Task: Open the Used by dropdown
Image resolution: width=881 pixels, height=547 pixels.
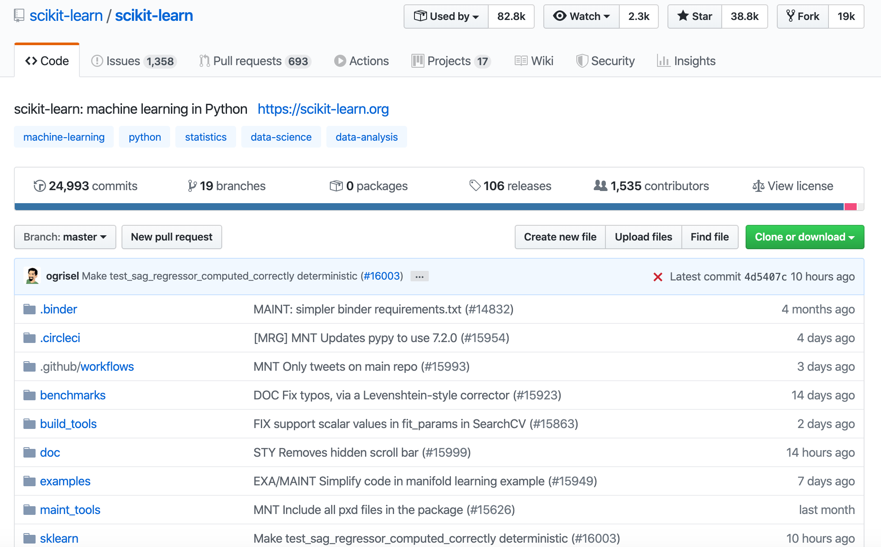Action: tap(446, 16)
